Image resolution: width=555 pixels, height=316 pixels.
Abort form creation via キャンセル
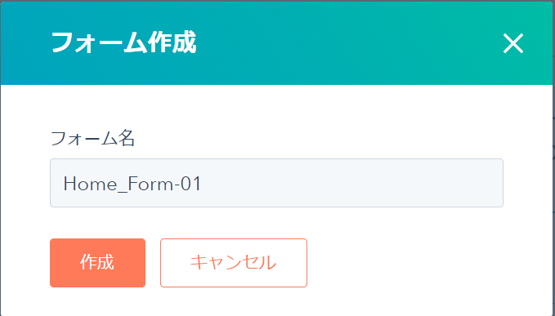tap(234, 263)
